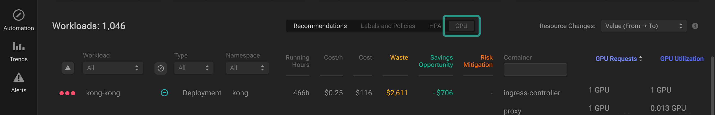Open Resource Changes Value dropdown
Screen dimensions: 715x115
coord(644,26)
